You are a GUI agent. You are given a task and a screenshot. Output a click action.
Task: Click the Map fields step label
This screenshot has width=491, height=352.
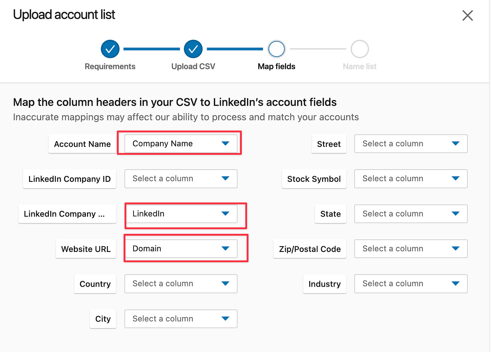(277, 67)
